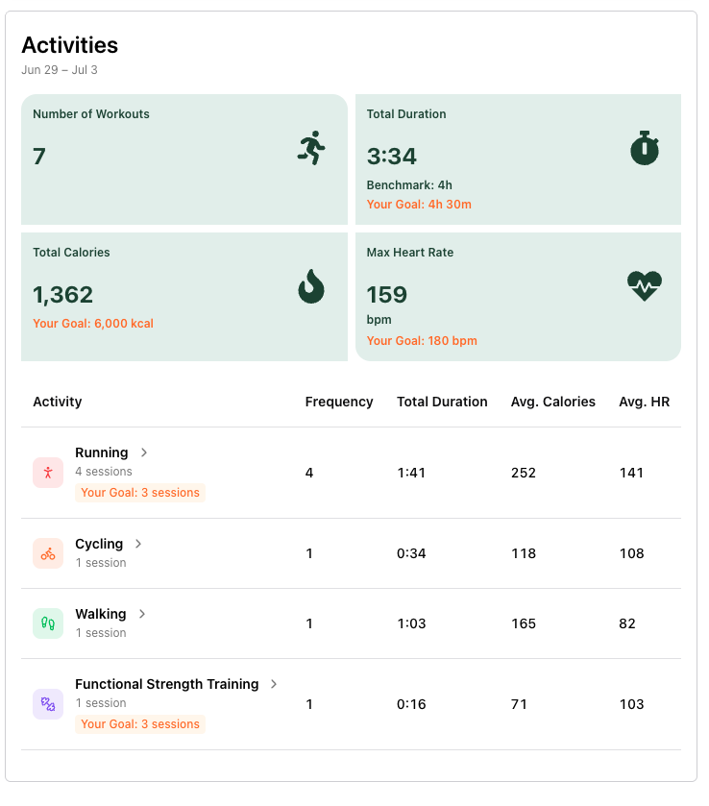The height and width of the screenshot is (806, 709).
Task: Click the Frequency column header
Action: point(339,402)
